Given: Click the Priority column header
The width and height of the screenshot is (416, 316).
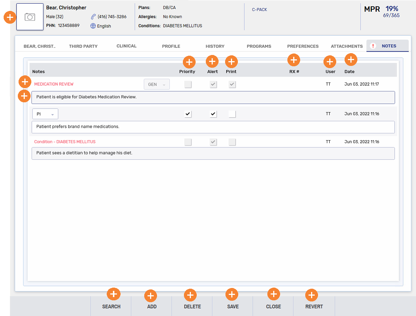Looking at the screenshot, I should click(x=187, y=72).
